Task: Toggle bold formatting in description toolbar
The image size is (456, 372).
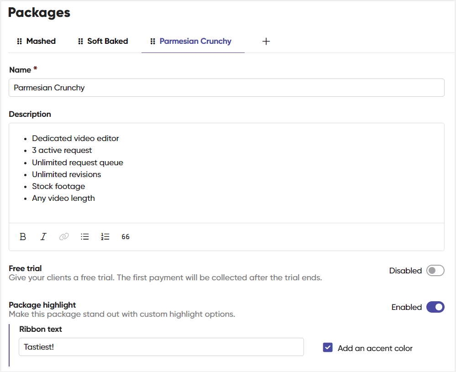Action: click(23, 237)
